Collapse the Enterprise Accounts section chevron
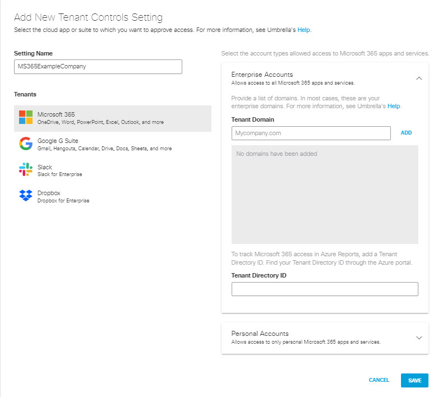Viewport: 438px width, 397px height. 419,79
